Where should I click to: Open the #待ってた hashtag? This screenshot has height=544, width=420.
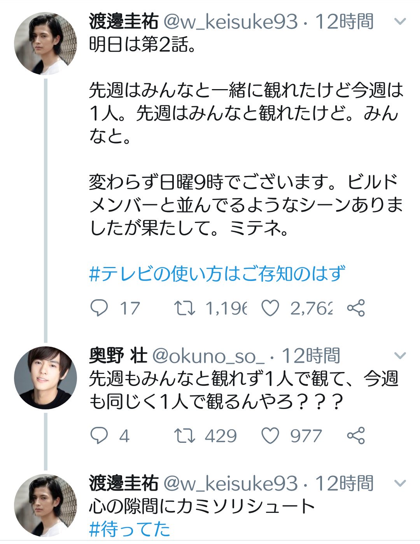(x=129, y=529)
